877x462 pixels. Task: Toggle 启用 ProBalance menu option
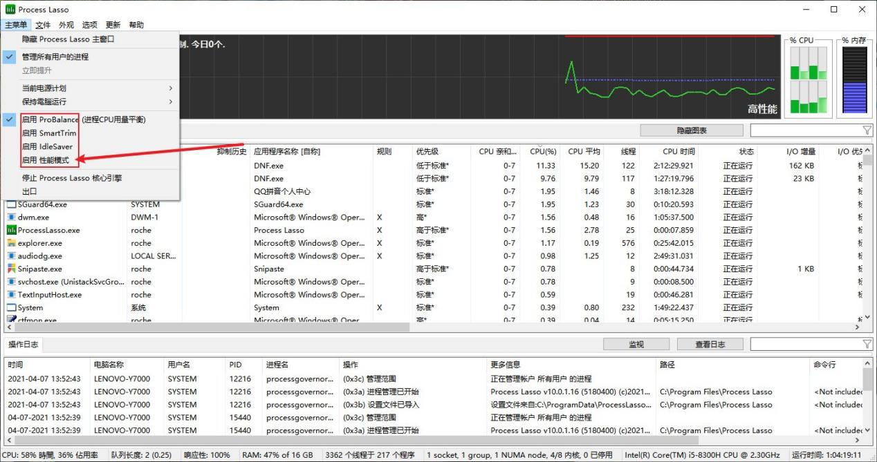83,119
